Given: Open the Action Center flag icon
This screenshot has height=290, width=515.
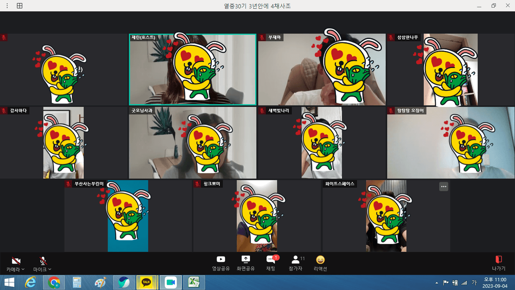Looking at the screenshot, I should 446,283.
